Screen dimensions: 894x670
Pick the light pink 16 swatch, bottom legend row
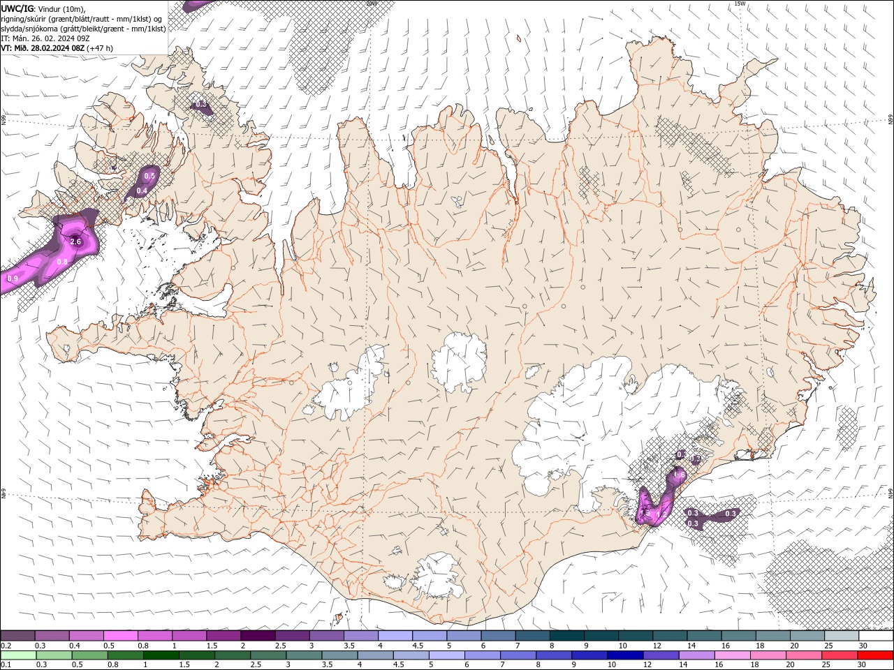[x=733, y=655]
